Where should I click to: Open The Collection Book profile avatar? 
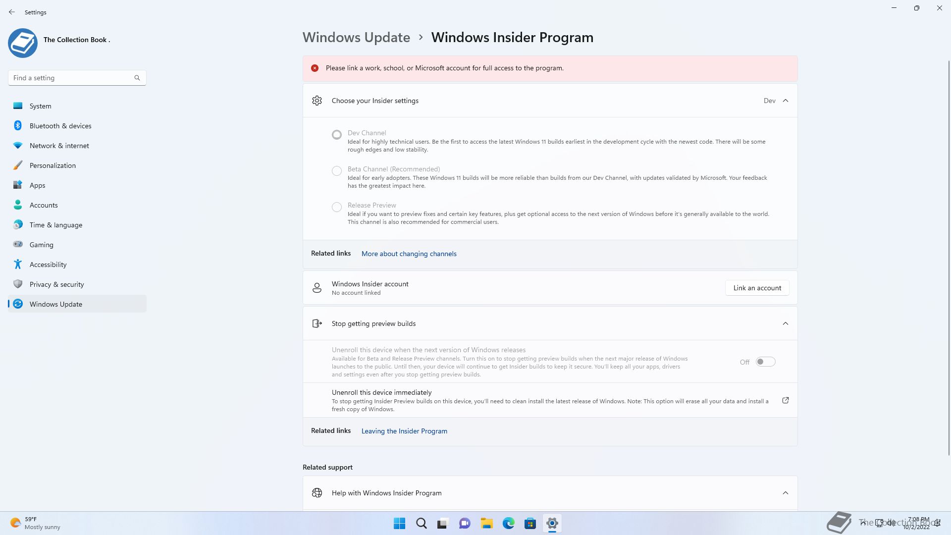pyautogui.click(x=23, y=43)
